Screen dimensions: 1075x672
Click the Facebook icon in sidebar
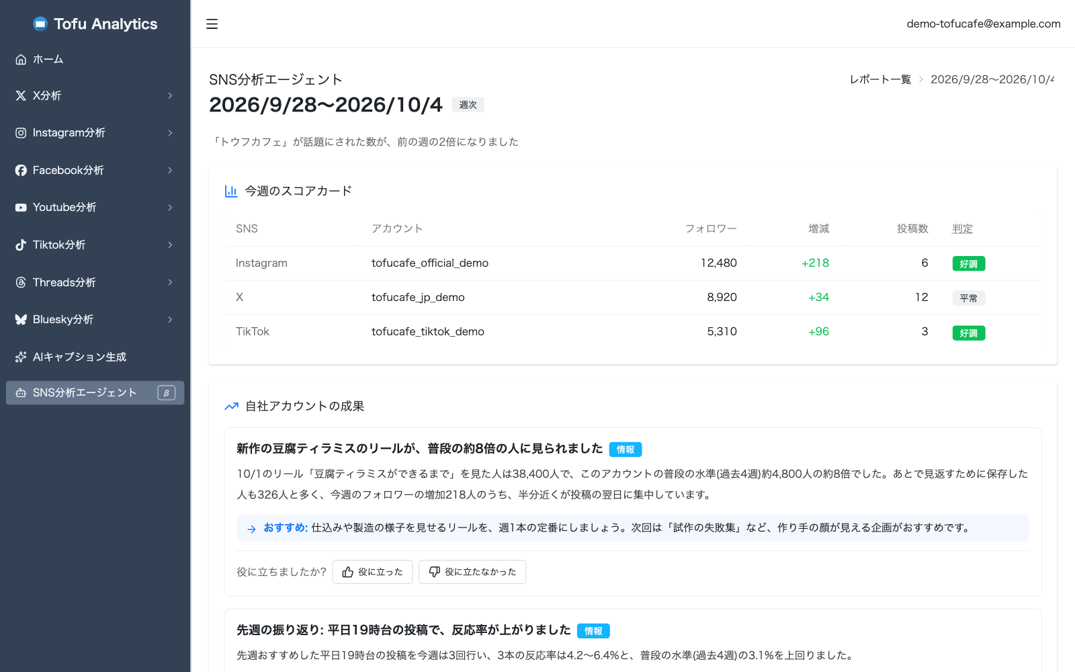[x=21, y=170]
